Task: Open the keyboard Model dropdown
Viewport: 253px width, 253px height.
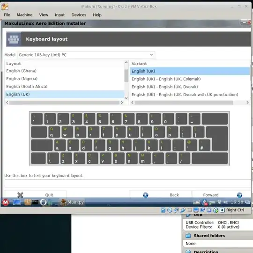Action: pyautogui.click(x=86, y=55)
